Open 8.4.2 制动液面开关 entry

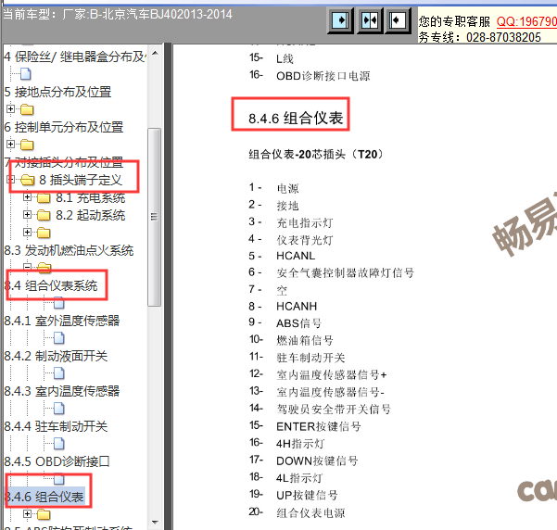point(56,356)
